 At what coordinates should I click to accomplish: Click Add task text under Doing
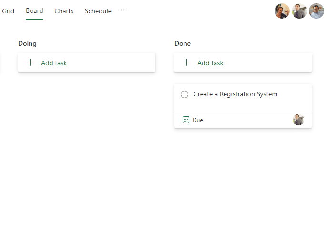[x=54, y=63]
